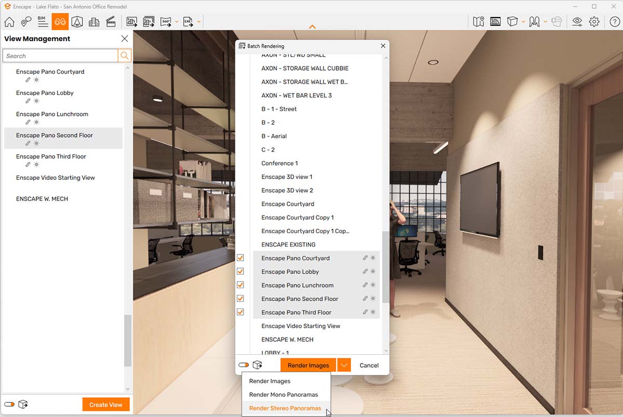This screenshot has height=417, width=623.
Task: Click the Take Screenshot export icon
Action: 131,21
